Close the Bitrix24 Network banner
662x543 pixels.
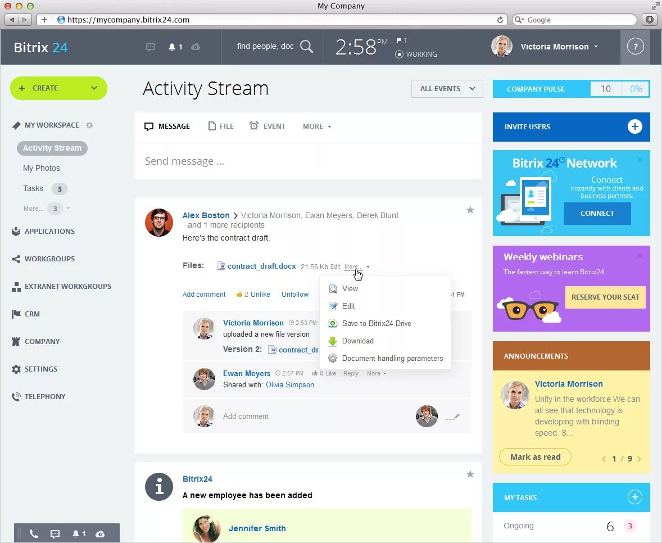(640, 160)
